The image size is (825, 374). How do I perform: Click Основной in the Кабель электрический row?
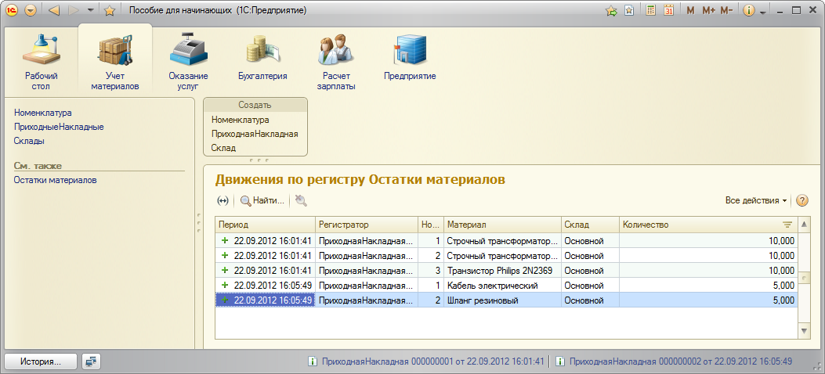click(x=590, y=286)
